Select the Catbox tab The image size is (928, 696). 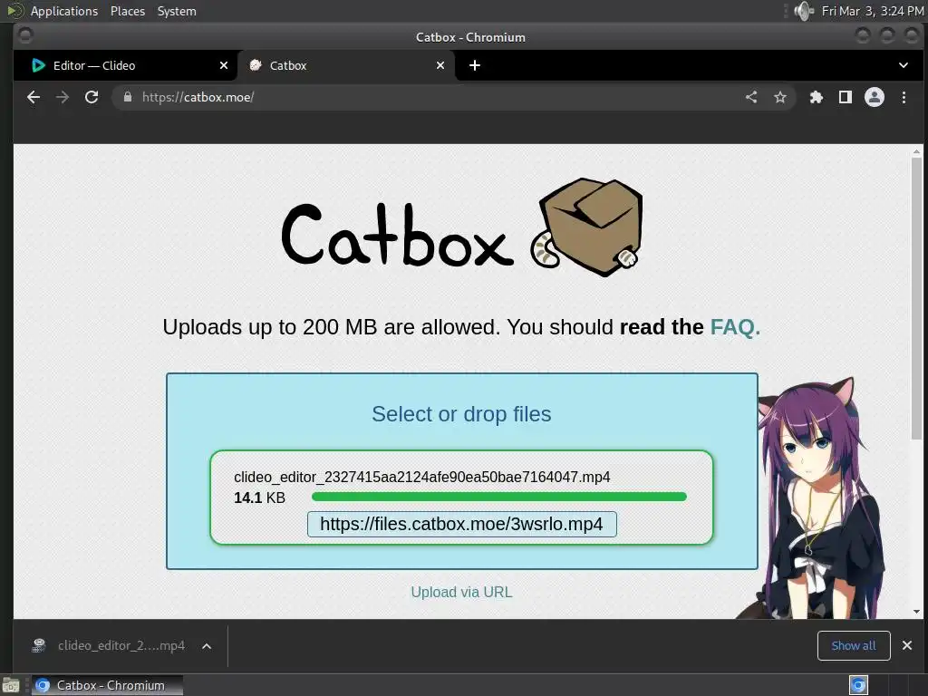point(346,65)
